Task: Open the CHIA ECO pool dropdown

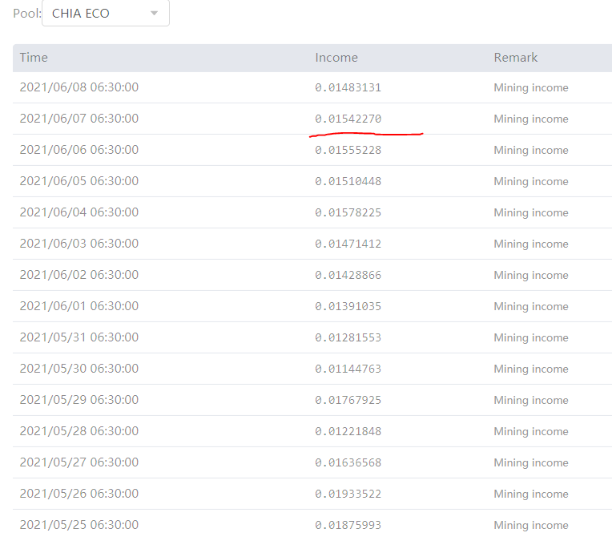Action: [x=106, y=13]
